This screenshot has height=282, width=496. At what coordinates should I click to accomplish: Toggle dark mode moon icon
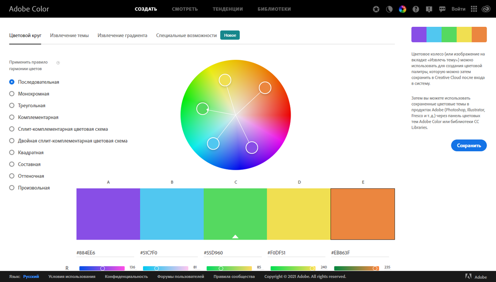point(389,9)
